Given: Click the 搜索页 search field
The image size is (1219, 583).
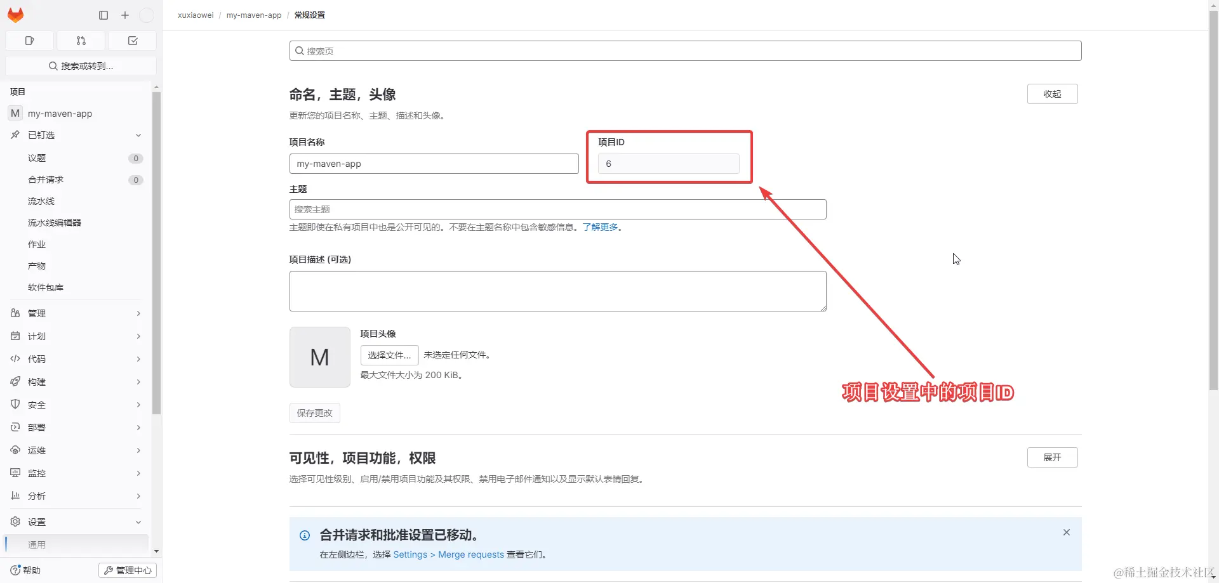Looking at the screenshot, I should click(x=685, y=51).
